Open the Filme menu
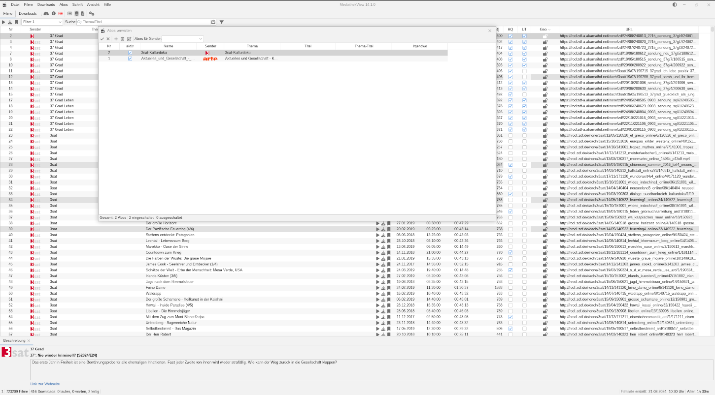 click(29, 4)
